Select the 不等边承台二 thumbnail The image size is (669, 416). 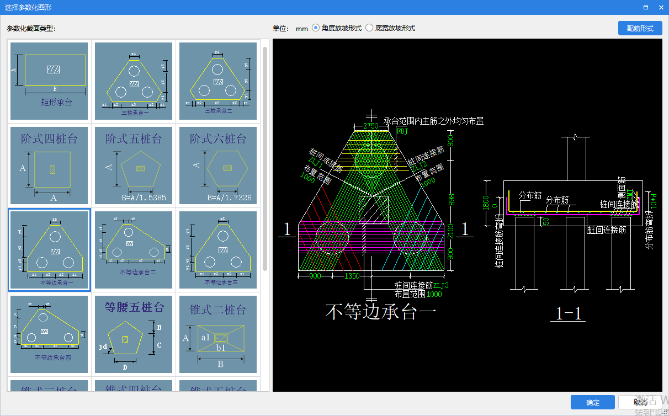[x=134, y=250]
